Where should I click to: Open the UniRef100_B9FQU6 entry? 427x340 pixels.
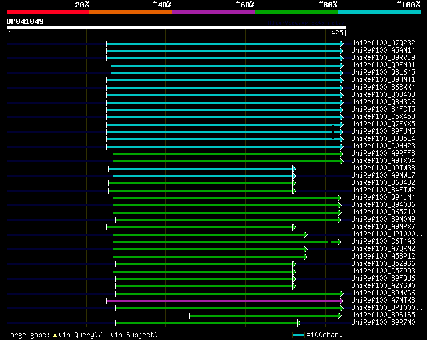[383, 279]
